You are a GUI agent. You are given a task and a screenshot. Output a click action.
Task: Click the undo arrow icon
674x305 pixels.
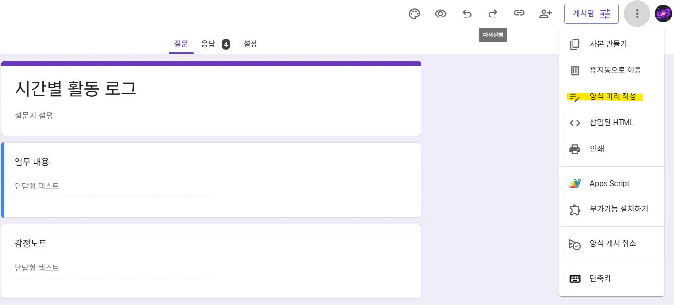(467, 14)
